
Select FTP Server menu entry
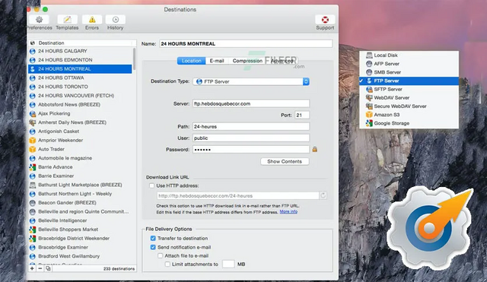coord(409,81)
